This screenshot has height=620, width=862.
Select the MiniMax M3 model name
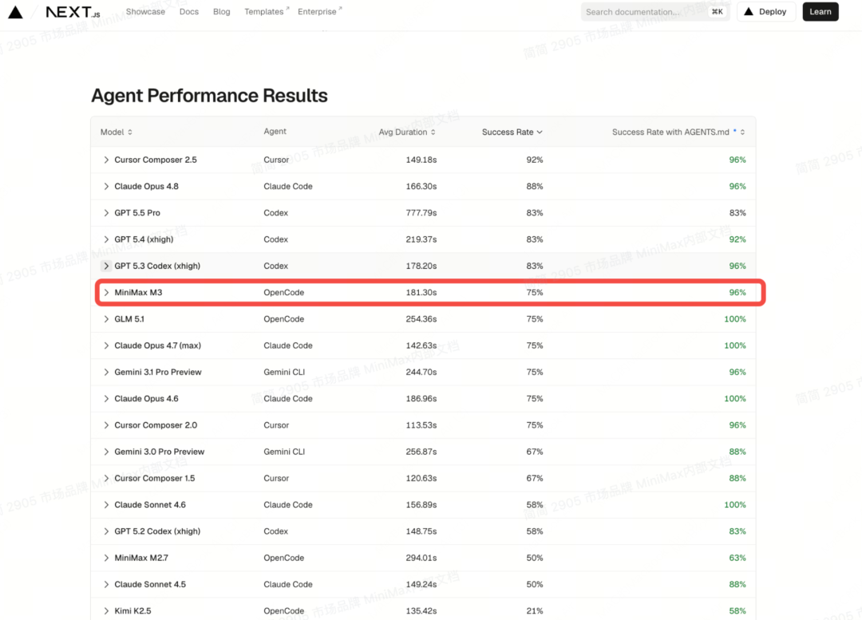pos(138,292)
